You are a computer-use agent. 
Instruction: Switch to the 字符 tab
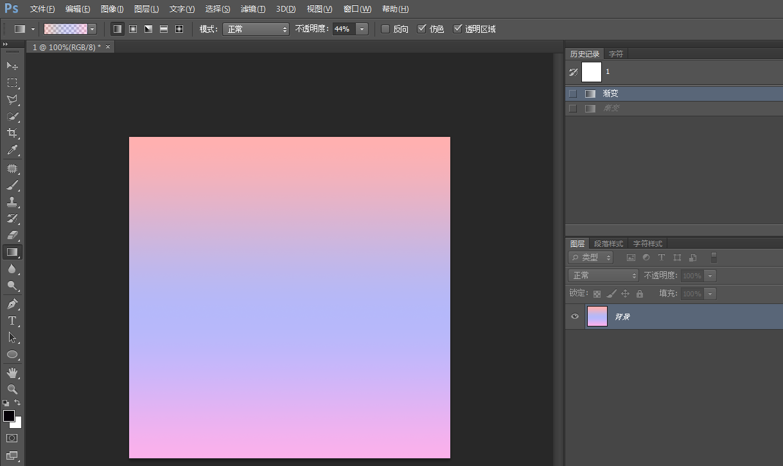click(615, 54)
